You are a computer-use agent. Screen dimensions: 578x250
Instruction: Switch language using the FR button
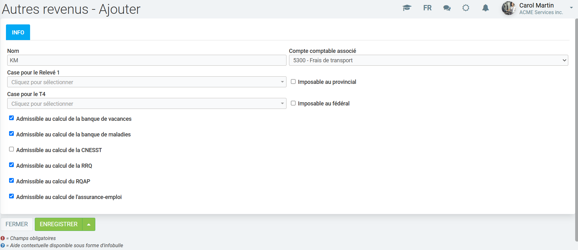point(427,8)
